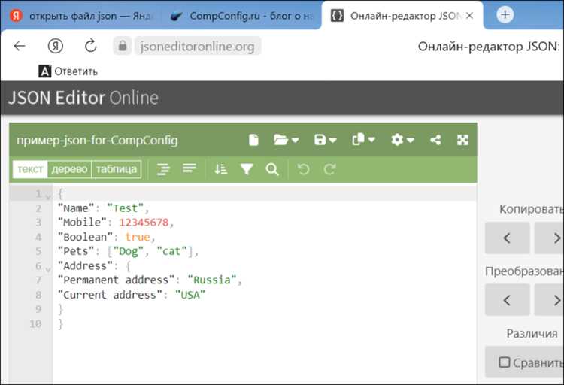The height and width of the screenshot is (385, 564).
Task: Click the search magnifier icon
Action: click(x=272, y=169)
